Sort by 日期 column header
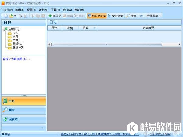This screenshot has width=183, height=137. [x=88, y=28]
